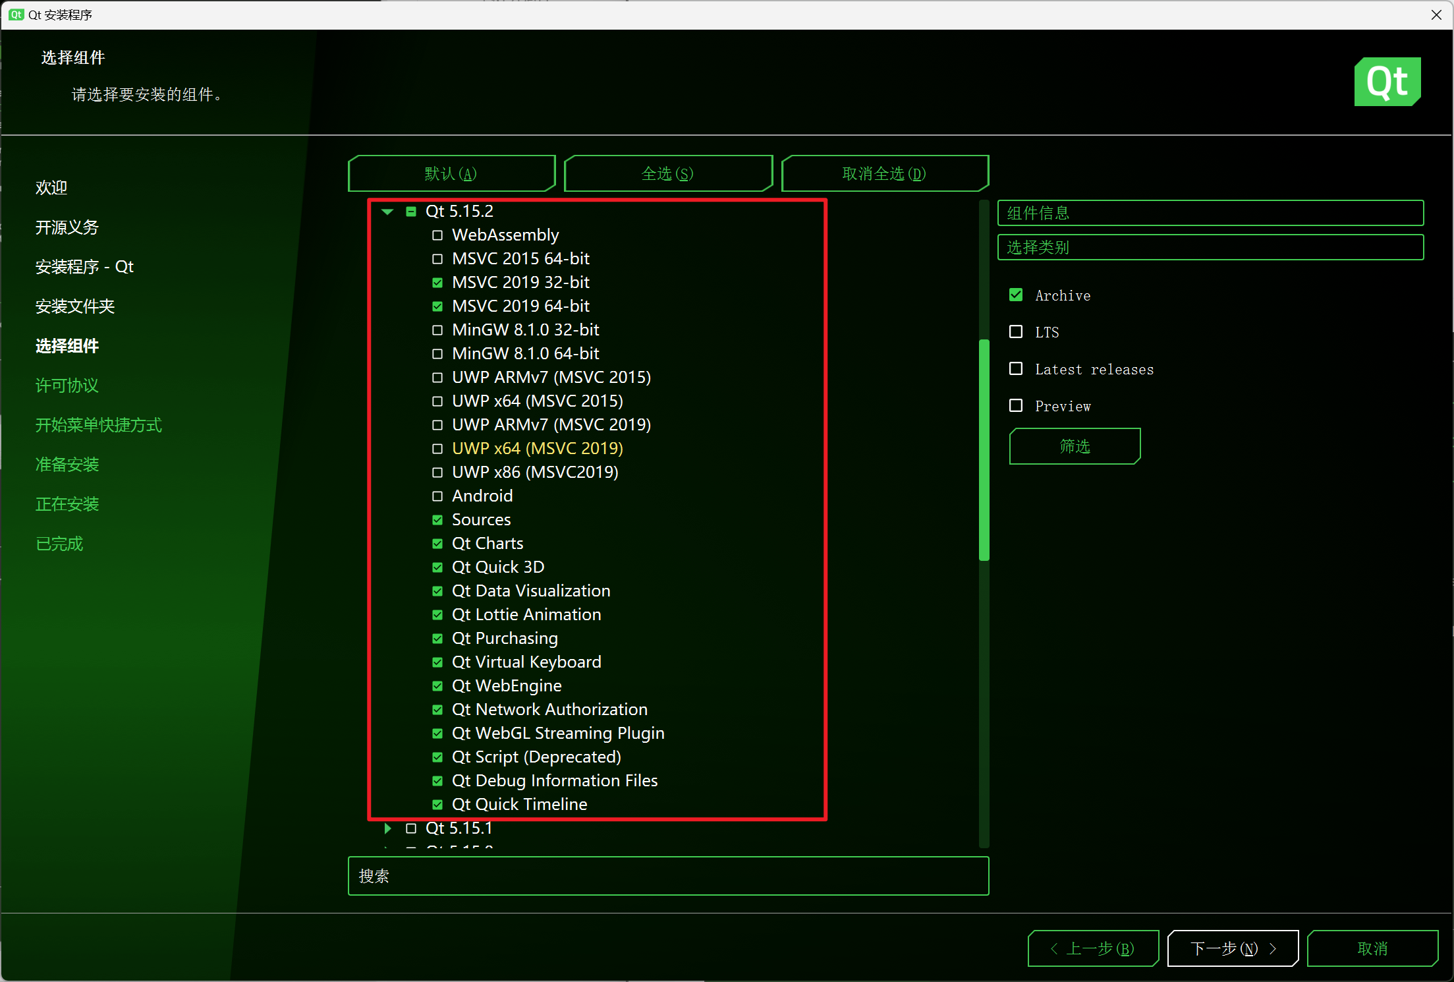This screenshot has width=1454, height=982.
Task: Go back with 上一步(B) button
Action: 1093,948
